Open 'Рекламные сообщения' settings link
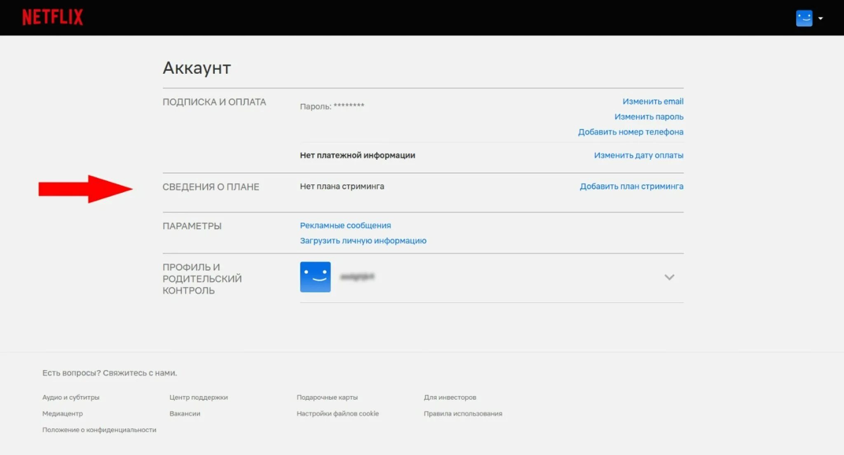Image resolution: width=844 pixels, height=455 pixels. (x=345, y=225)
